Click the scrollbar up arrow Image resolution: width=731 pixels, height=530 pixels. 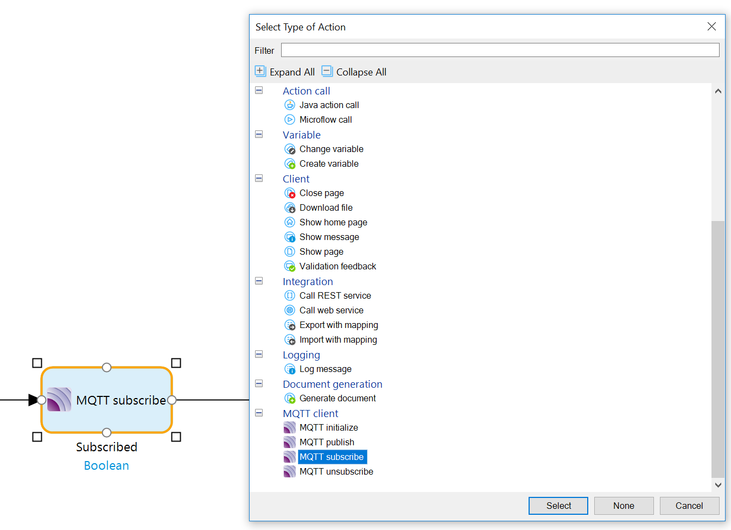718,91
